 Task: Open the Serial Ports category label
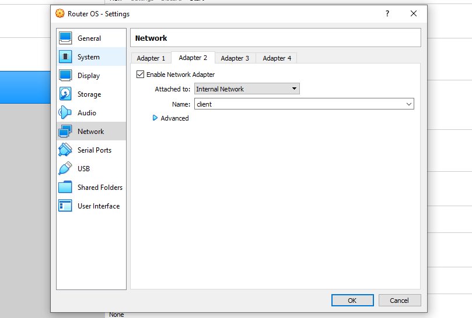pos(95,150)
